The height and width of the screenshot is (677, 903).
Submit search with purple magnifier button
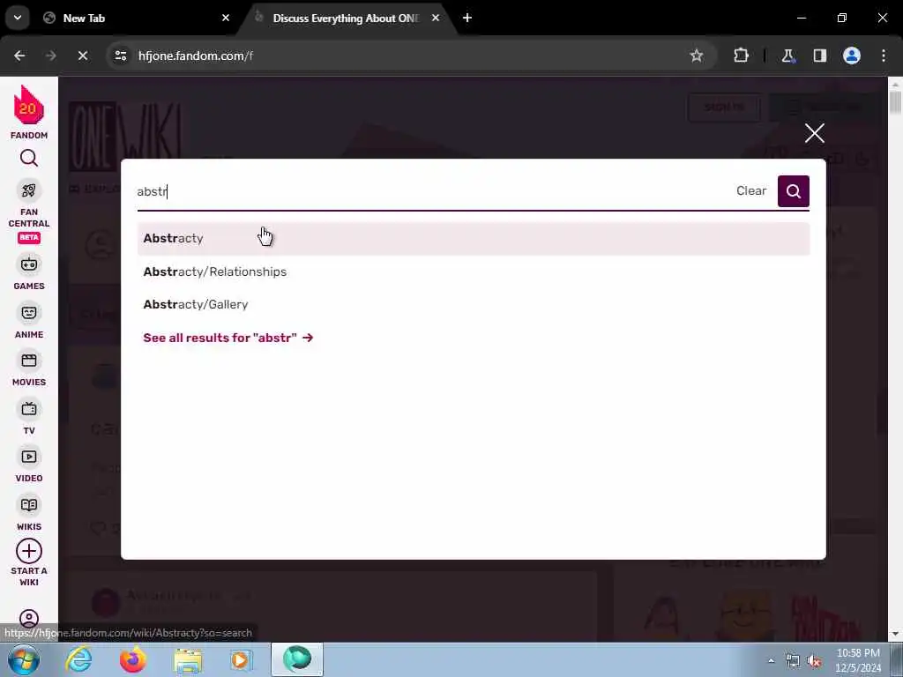click(793, 191)
